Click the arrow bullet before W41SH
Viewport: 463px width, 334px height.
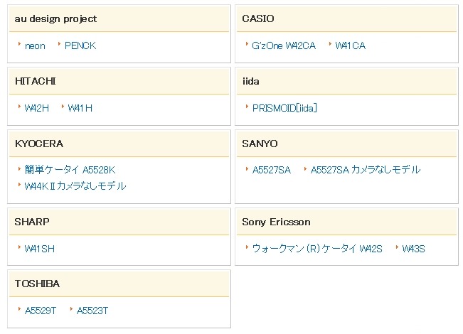click(x=19, y=247)
